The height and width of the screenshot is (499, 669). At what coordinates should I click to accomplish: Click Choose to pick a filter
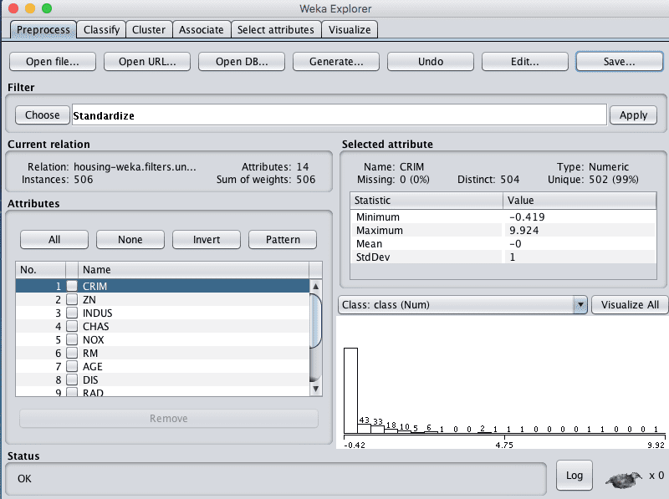click(x=43, y=115)
